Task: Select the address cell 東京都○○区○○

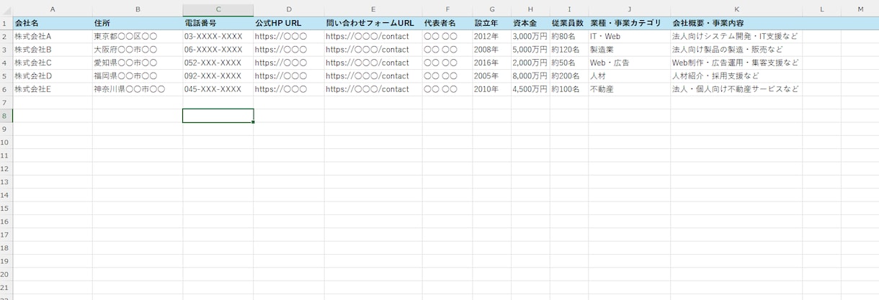Action: click(x=138, y=36)
